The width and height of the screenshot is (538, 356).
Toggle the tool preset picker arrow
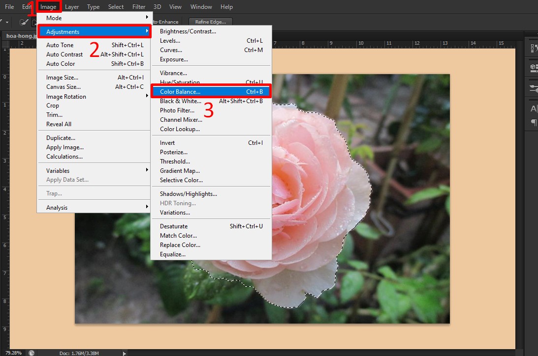pyautogui.click(x=7, y=22)
